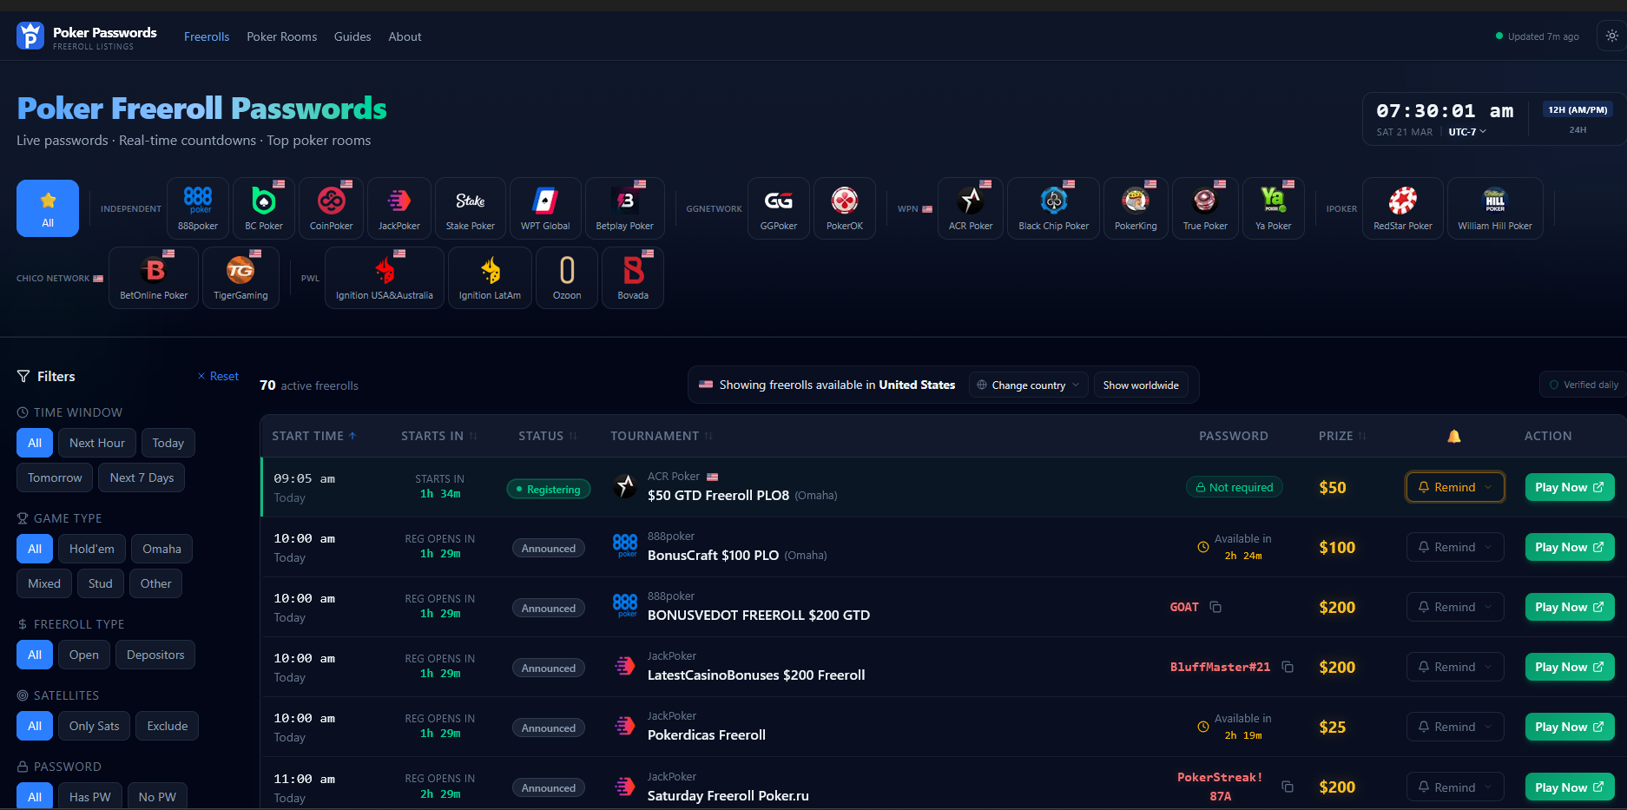Screen dimensions: 1627x810
Task: Open the Change country dropdown
Action: pyautogui.click(x=1029, y=385)
